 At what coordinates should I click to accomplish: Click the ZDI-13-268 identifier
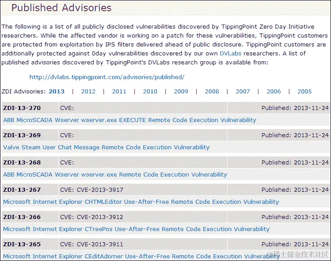click(22, 163)
